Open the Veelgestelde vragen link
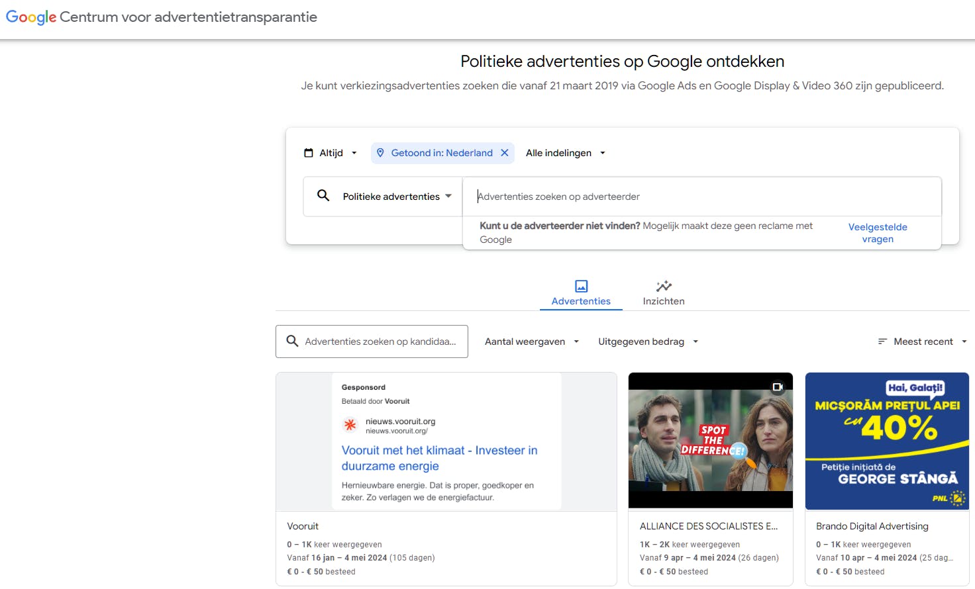 coord(878,233)
